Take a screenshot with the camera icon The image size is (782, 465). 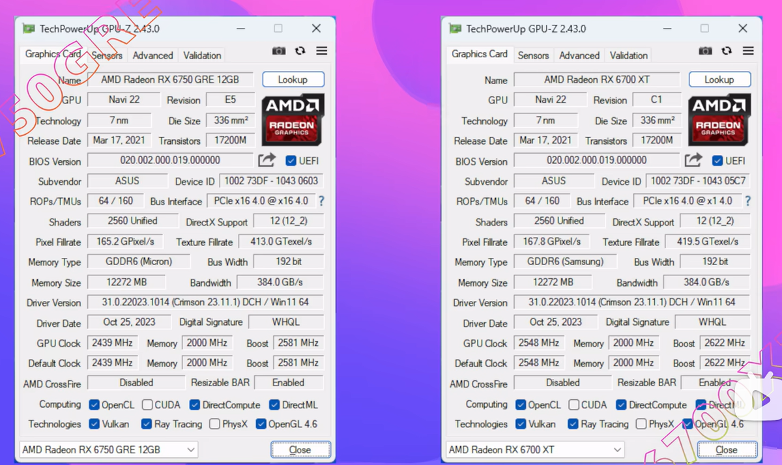278,51
